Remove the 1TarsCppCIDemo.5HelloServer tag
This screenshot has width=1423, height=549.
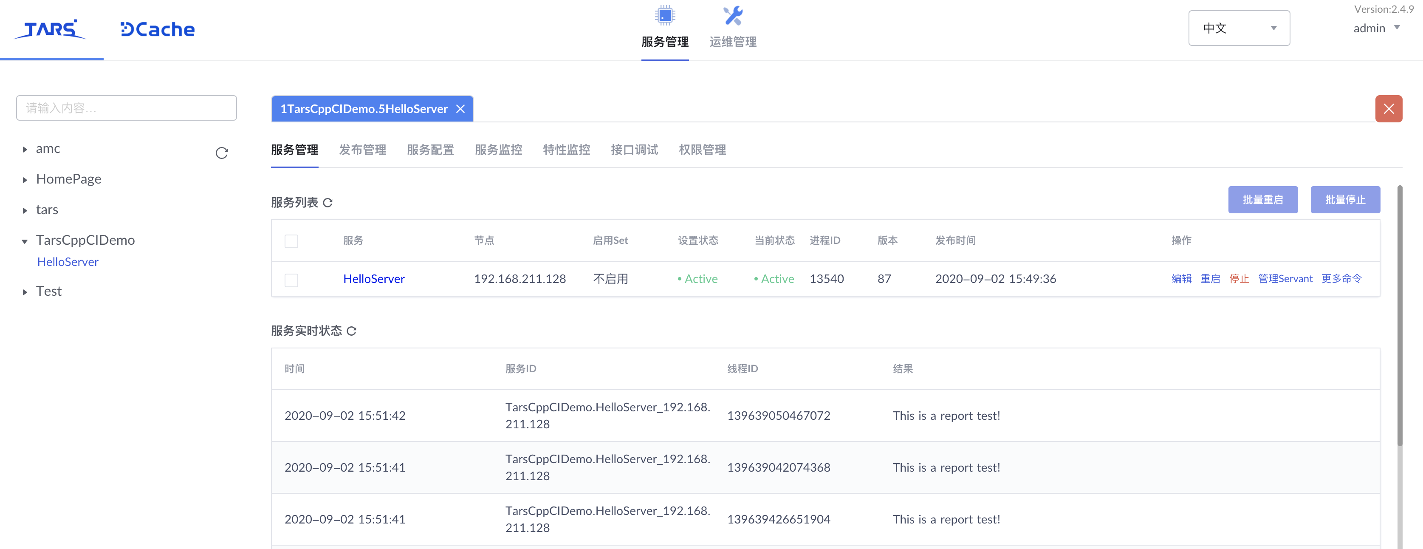461,109
